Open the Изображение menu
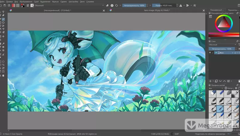The height and width of the screenshot is (136, 240). (26, 2)
